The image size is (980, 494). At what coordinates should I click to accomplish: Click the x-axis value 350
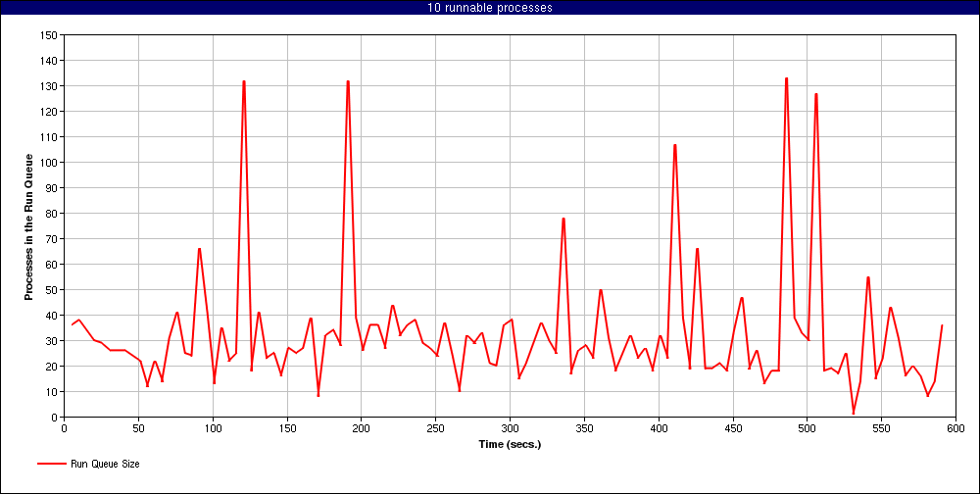click(x=584, y=429)
